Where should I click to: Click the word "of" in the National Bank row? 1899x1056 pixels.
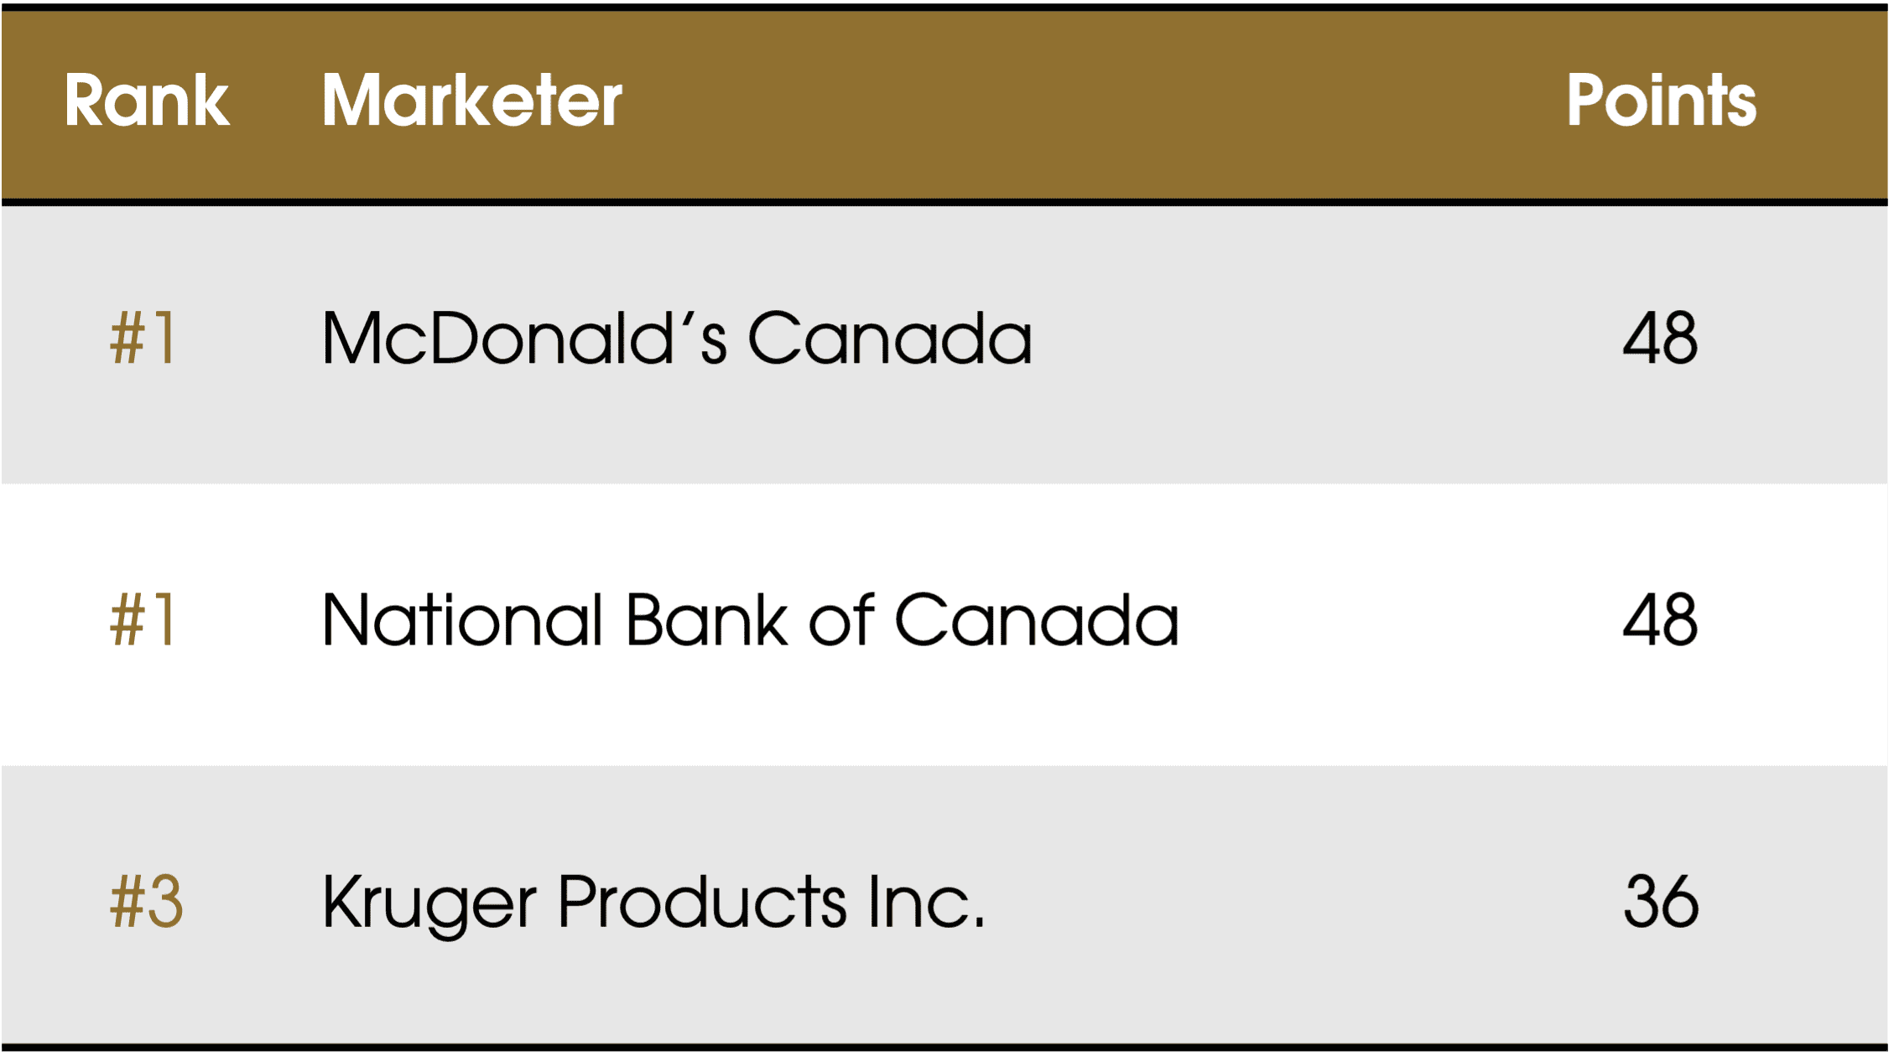(x=841, y=621)
